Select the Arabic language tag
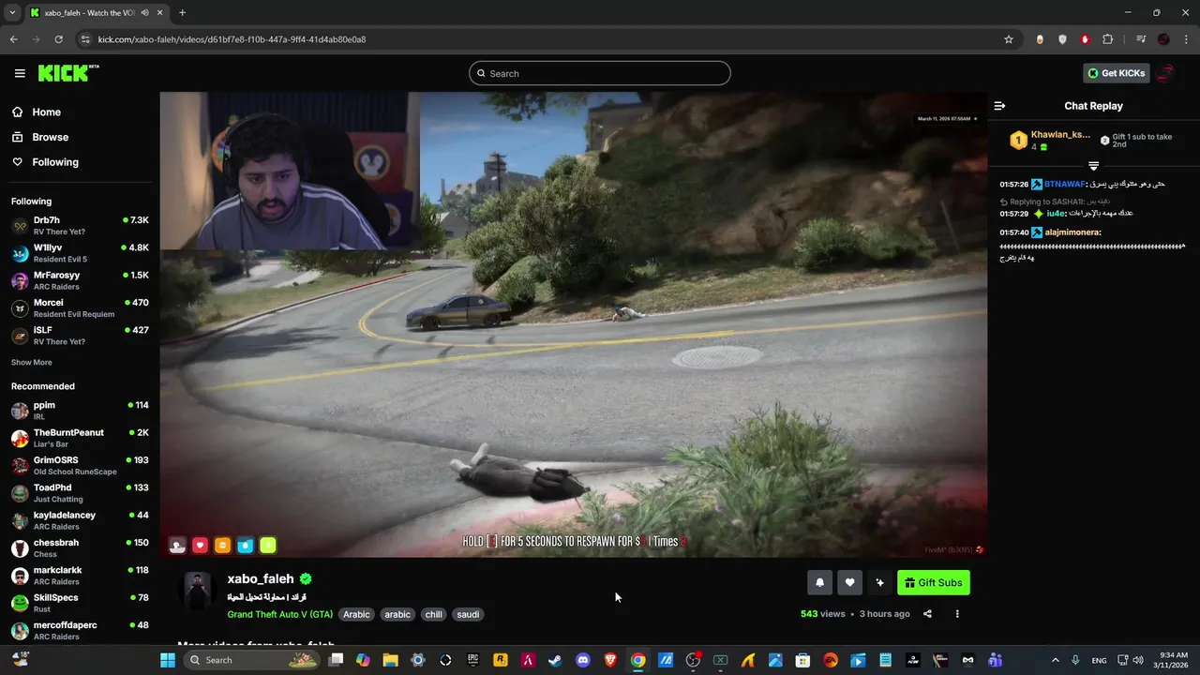1200x675 pixels. pyautogui.click(x=356, y=614)
